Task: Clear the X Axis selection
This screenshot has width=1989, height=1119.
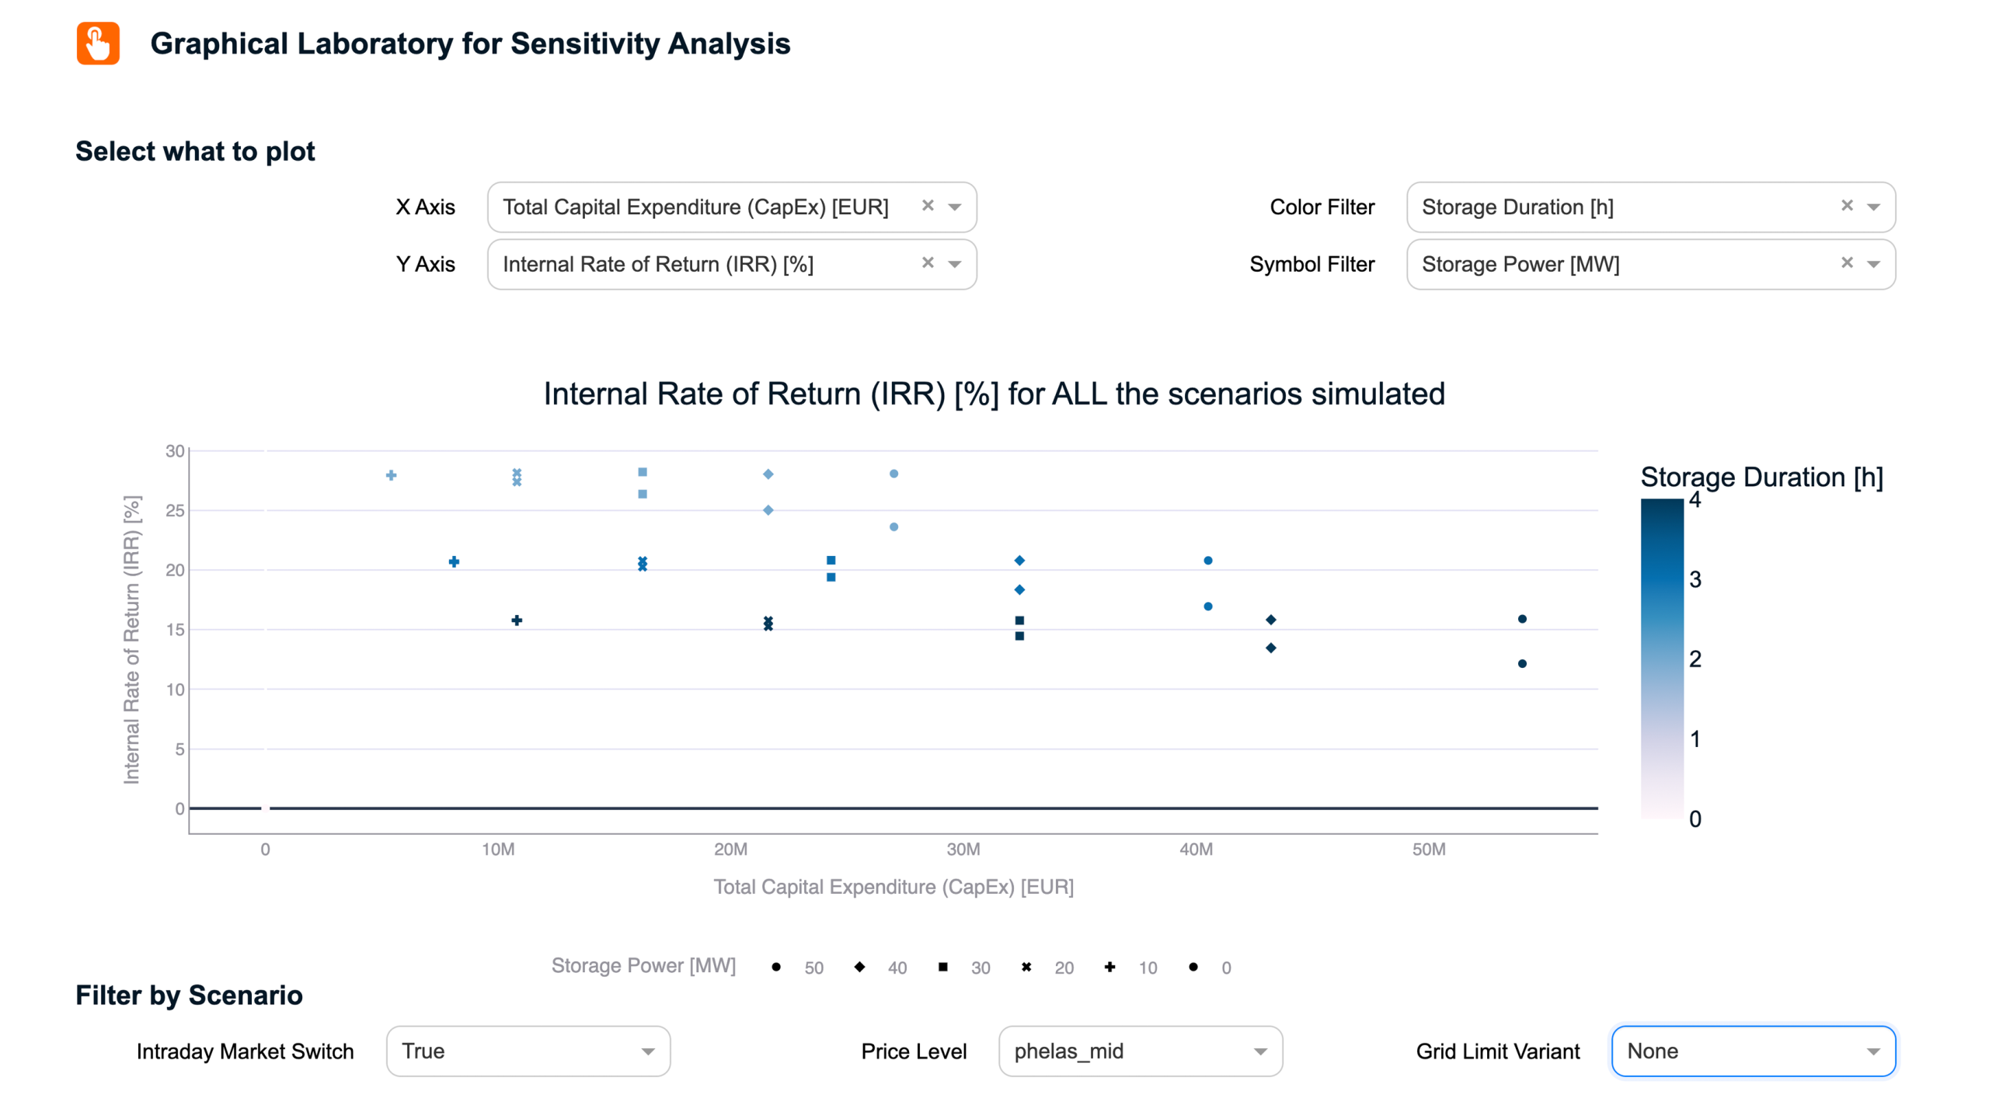Action: [927, 206]
